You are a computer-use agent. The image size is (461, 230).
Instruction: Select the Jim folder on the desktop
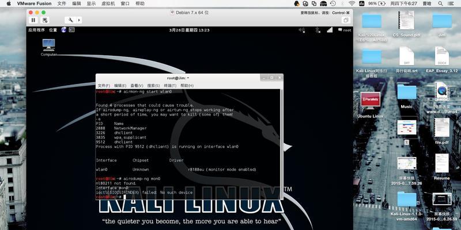(442, 24)
